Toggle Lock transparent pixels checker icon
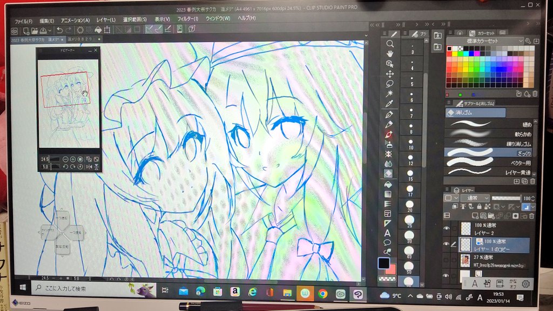Screen dimensions: 553x311 tap(488, 207)
